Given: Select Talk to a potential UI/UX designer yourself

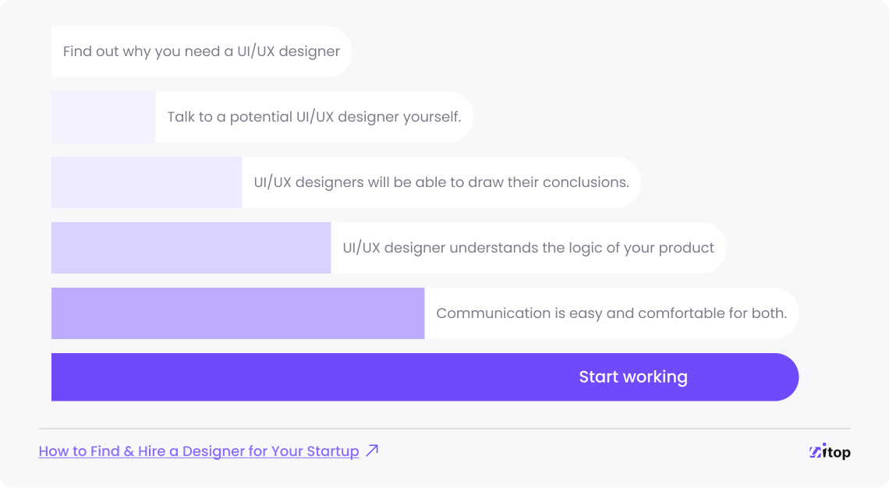Looking at the screenshot, I should tap(314, 117).
